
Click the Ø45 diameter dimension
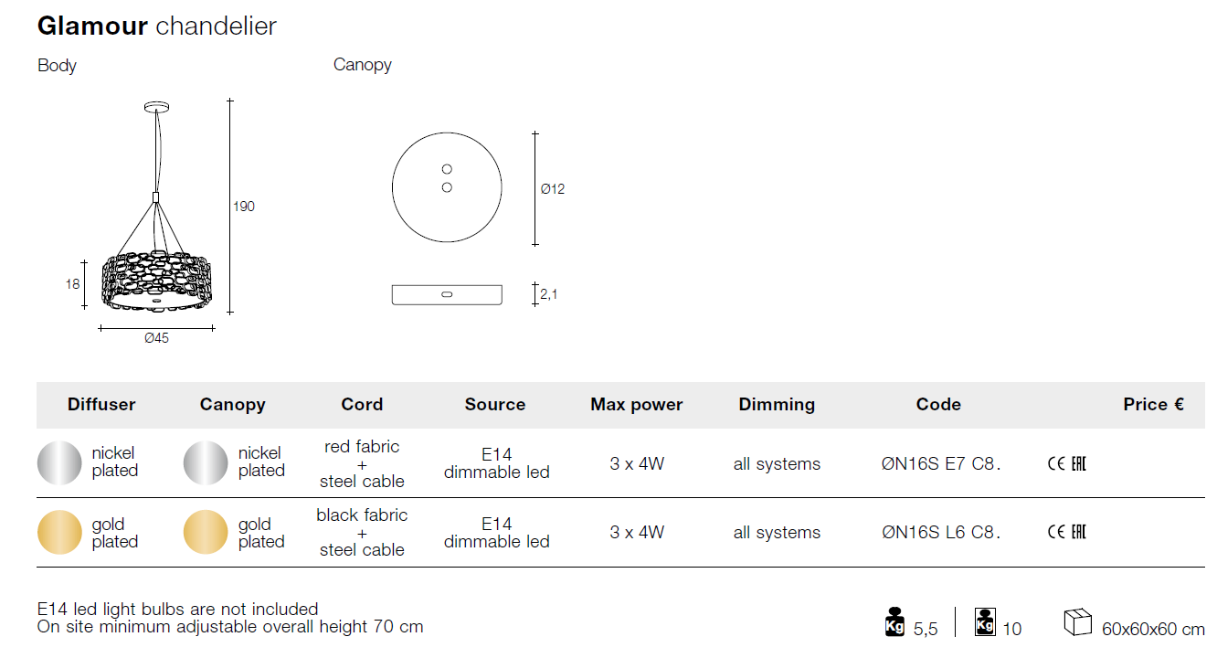click(x=156, y=338)
